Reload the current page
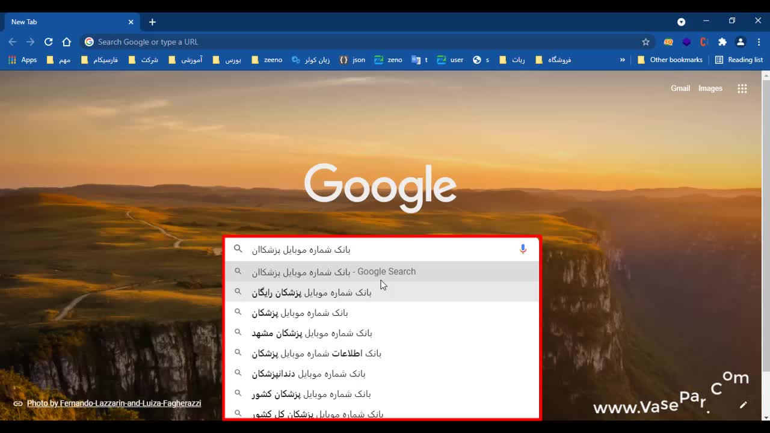The image size is (770, 433). click(49, 42)
